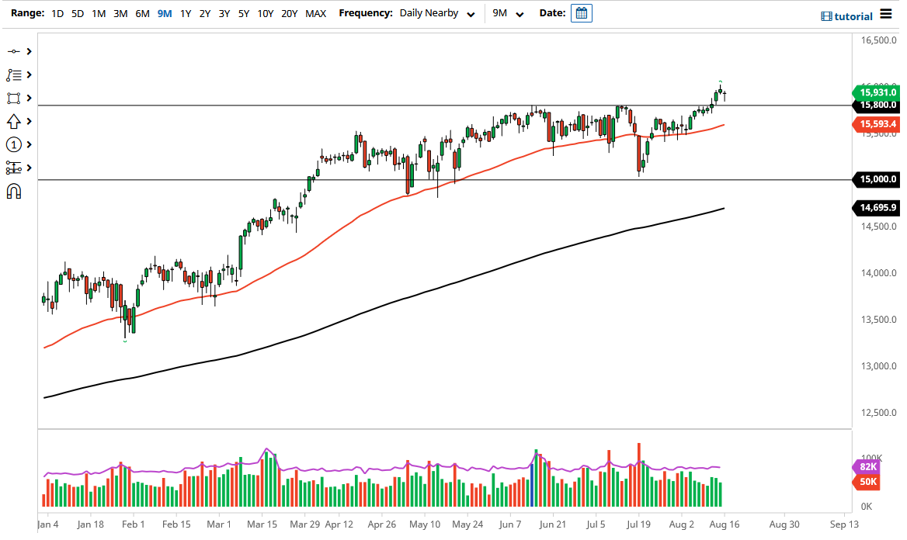Expand the Fibonacci lines tool options
Screen dimensions: 907x540
[29, 75]
